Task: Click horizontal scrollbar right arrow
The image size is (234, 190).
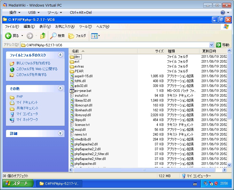Action: click(x=224, y=170)
